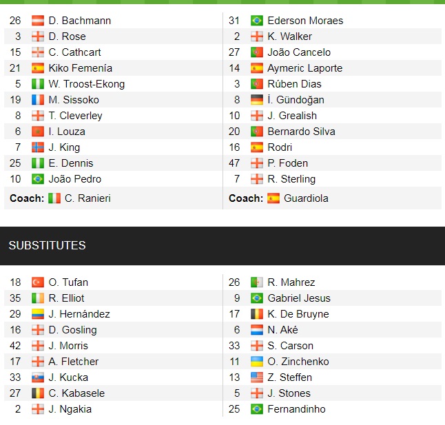Click the German flag beside İ. Gündoğan
This screenshot has height=425, width=445.
tap(257, 100)
